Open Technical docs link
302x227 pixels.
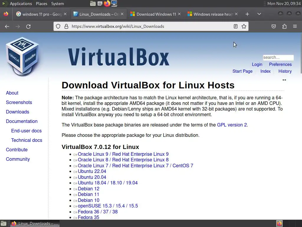(27, 140)
